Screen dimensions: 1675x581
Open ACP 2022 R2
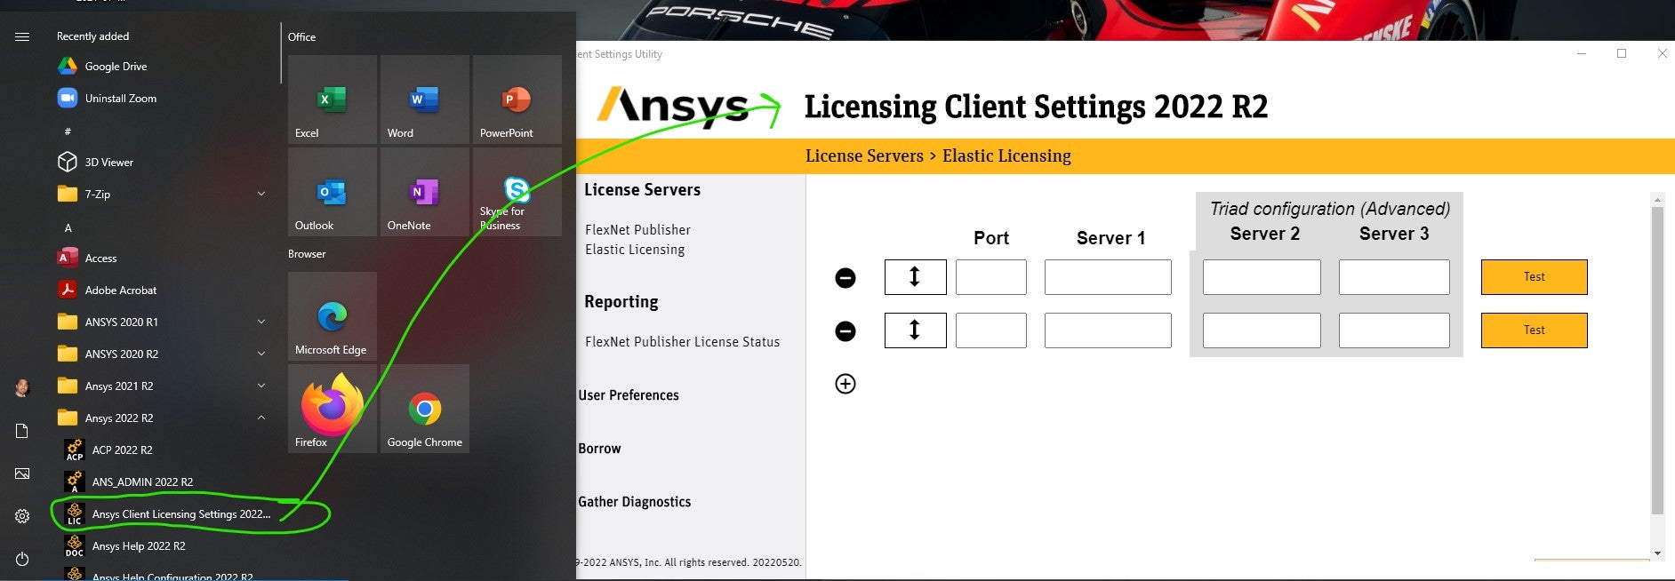point(122,450)
